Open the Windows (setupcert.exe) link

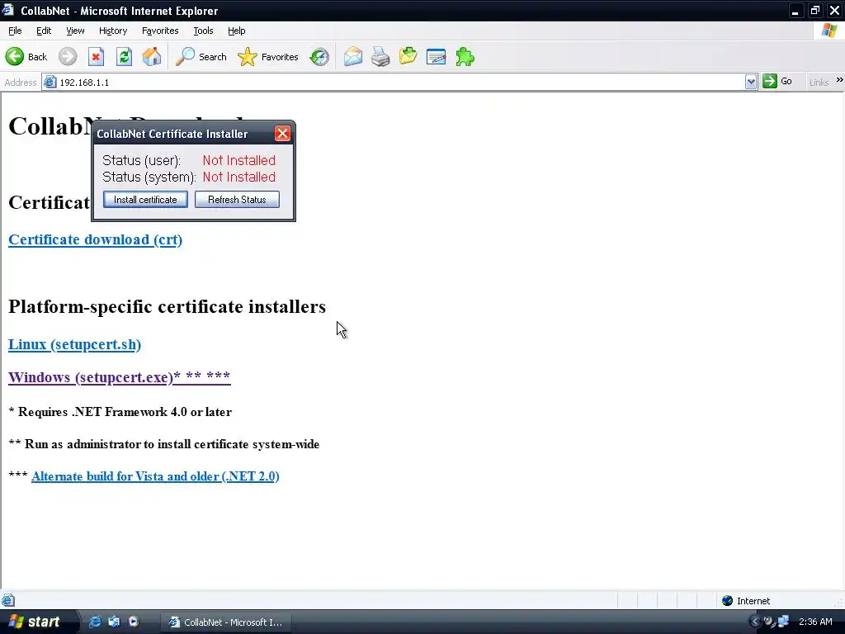120,376
